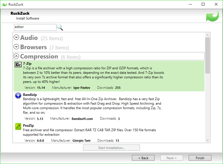Collapse the Compression category chevron

[16, 56]
